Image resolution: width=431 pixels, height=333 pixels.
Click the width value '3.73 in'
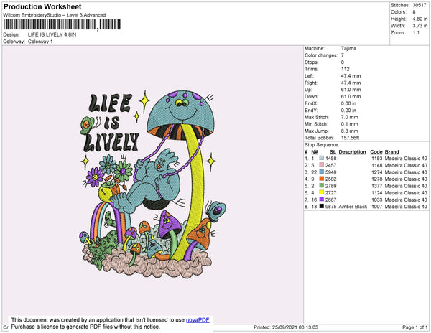point(420,26)
